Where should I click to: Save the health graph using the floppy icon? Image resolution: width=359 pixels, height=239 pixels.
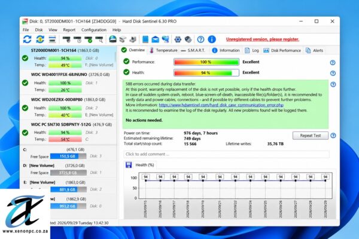click(129, 165)
